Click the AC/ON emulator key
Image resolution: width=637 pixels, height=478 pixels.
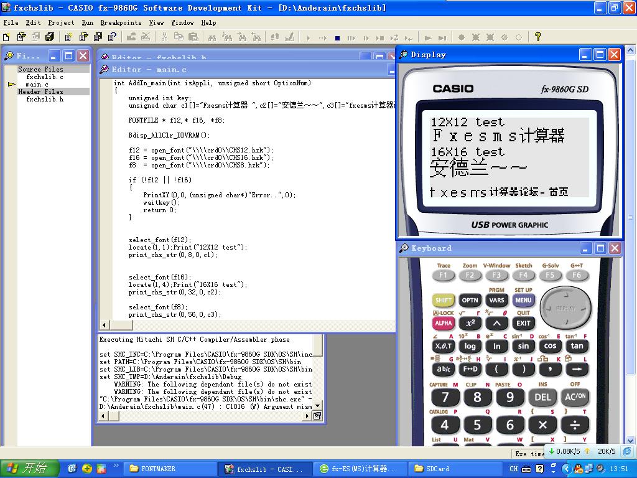tap(575, 397)
